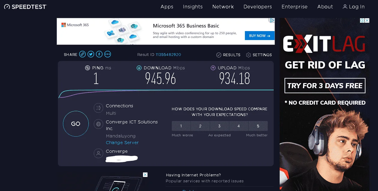Screen dimensions: 378x191
Task: Rate download speed 5 Much better
Action: coord(258,126)
